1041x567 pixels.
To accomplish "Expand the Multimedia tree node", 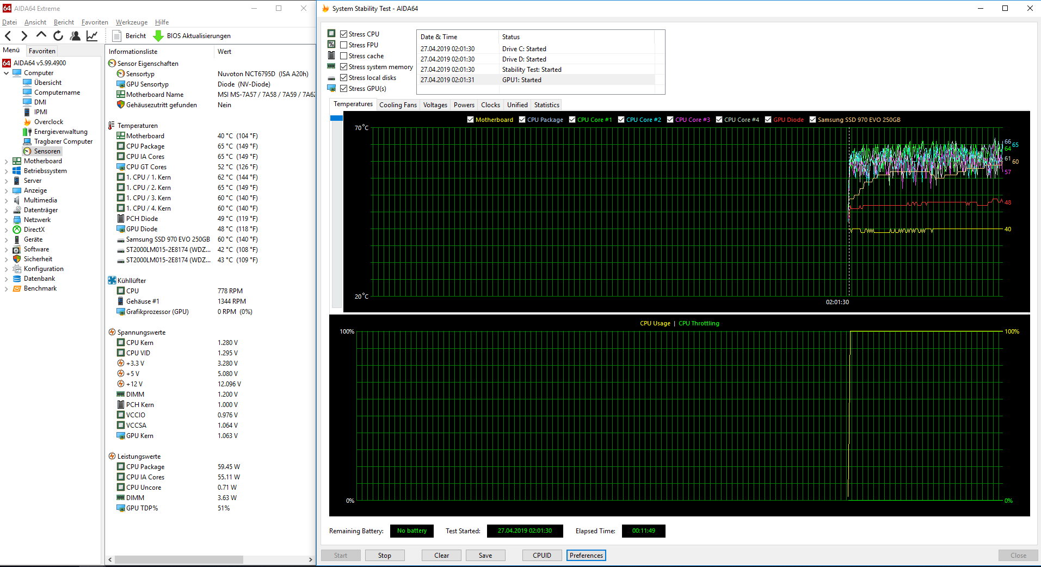I will click(x=6, y=200).
